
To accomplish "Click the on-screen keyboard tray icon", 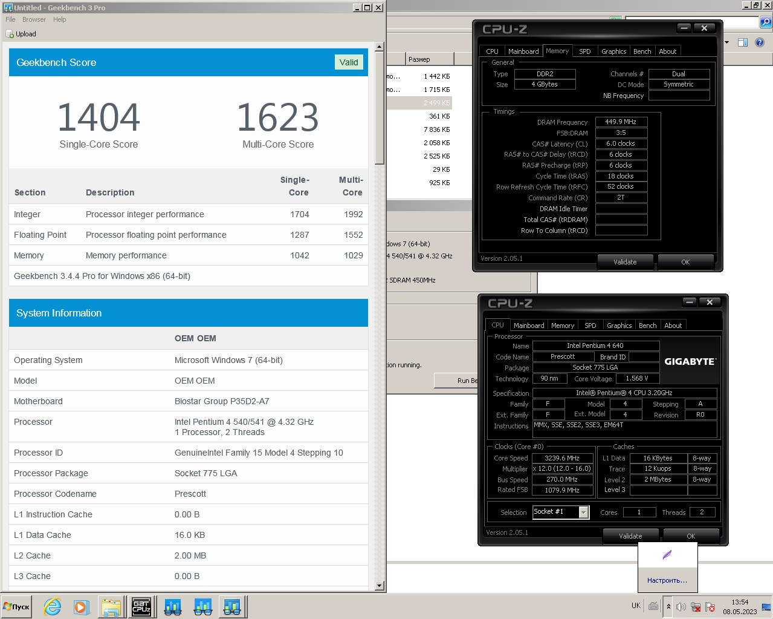I will [653, 606].
